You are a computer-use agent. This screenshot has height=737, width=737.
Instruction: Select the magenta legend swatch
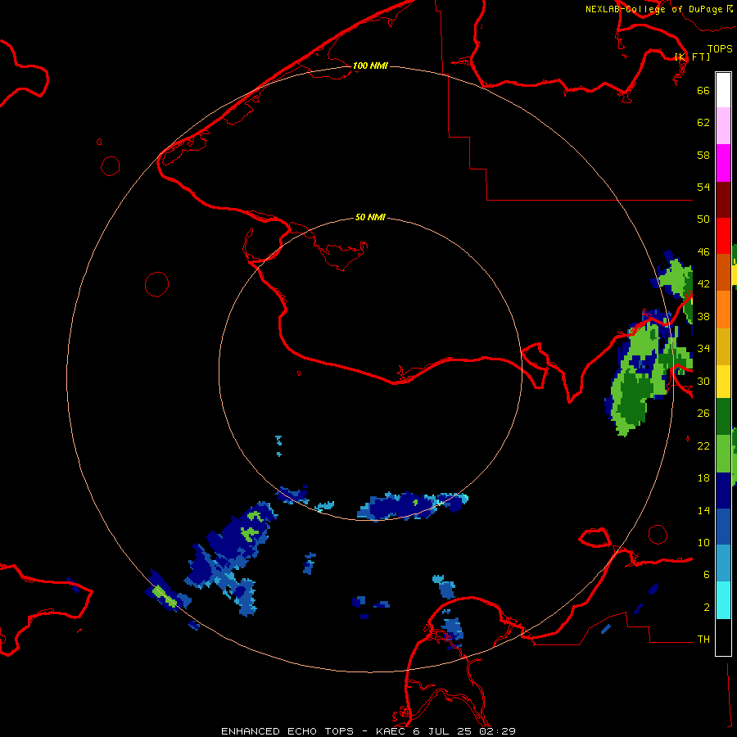(x=723, y=163)
